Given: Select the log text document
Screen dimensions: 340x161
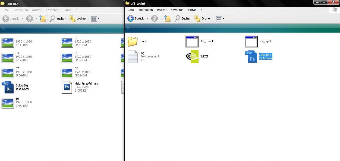Looking at the screenshot, I should coord(133,56).
